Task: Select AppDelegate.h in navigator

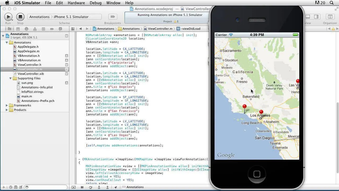Action: [28, 47]
